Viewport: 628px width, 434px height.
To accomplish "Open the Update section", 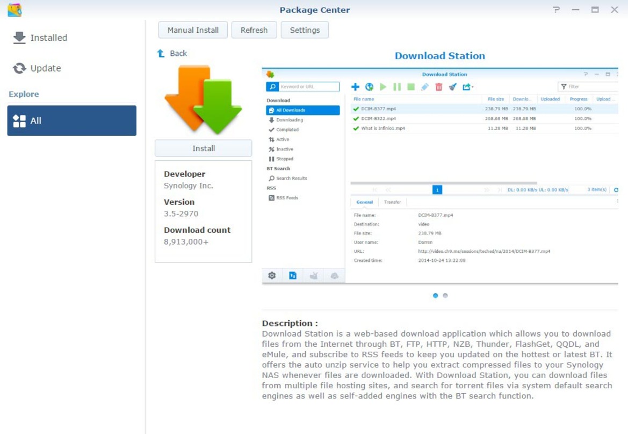I will tap(37, 68).
